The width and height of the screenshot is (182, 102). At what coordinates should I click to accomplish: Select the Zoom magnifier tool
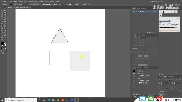(5, 40)
